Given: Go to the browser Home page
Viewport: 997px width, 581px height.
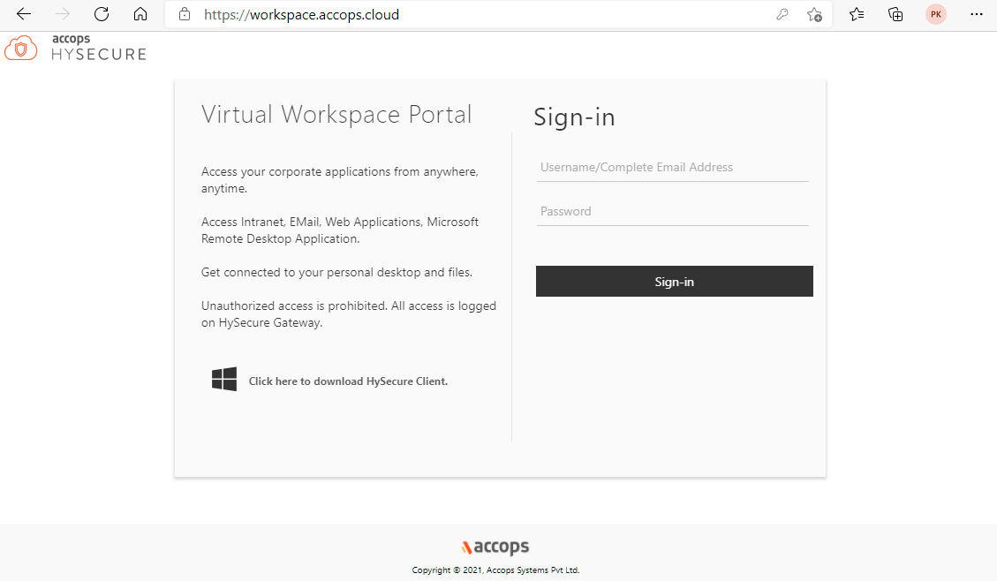Looking at the screenshot, I should pyautogui.click(x=140, y=14).
